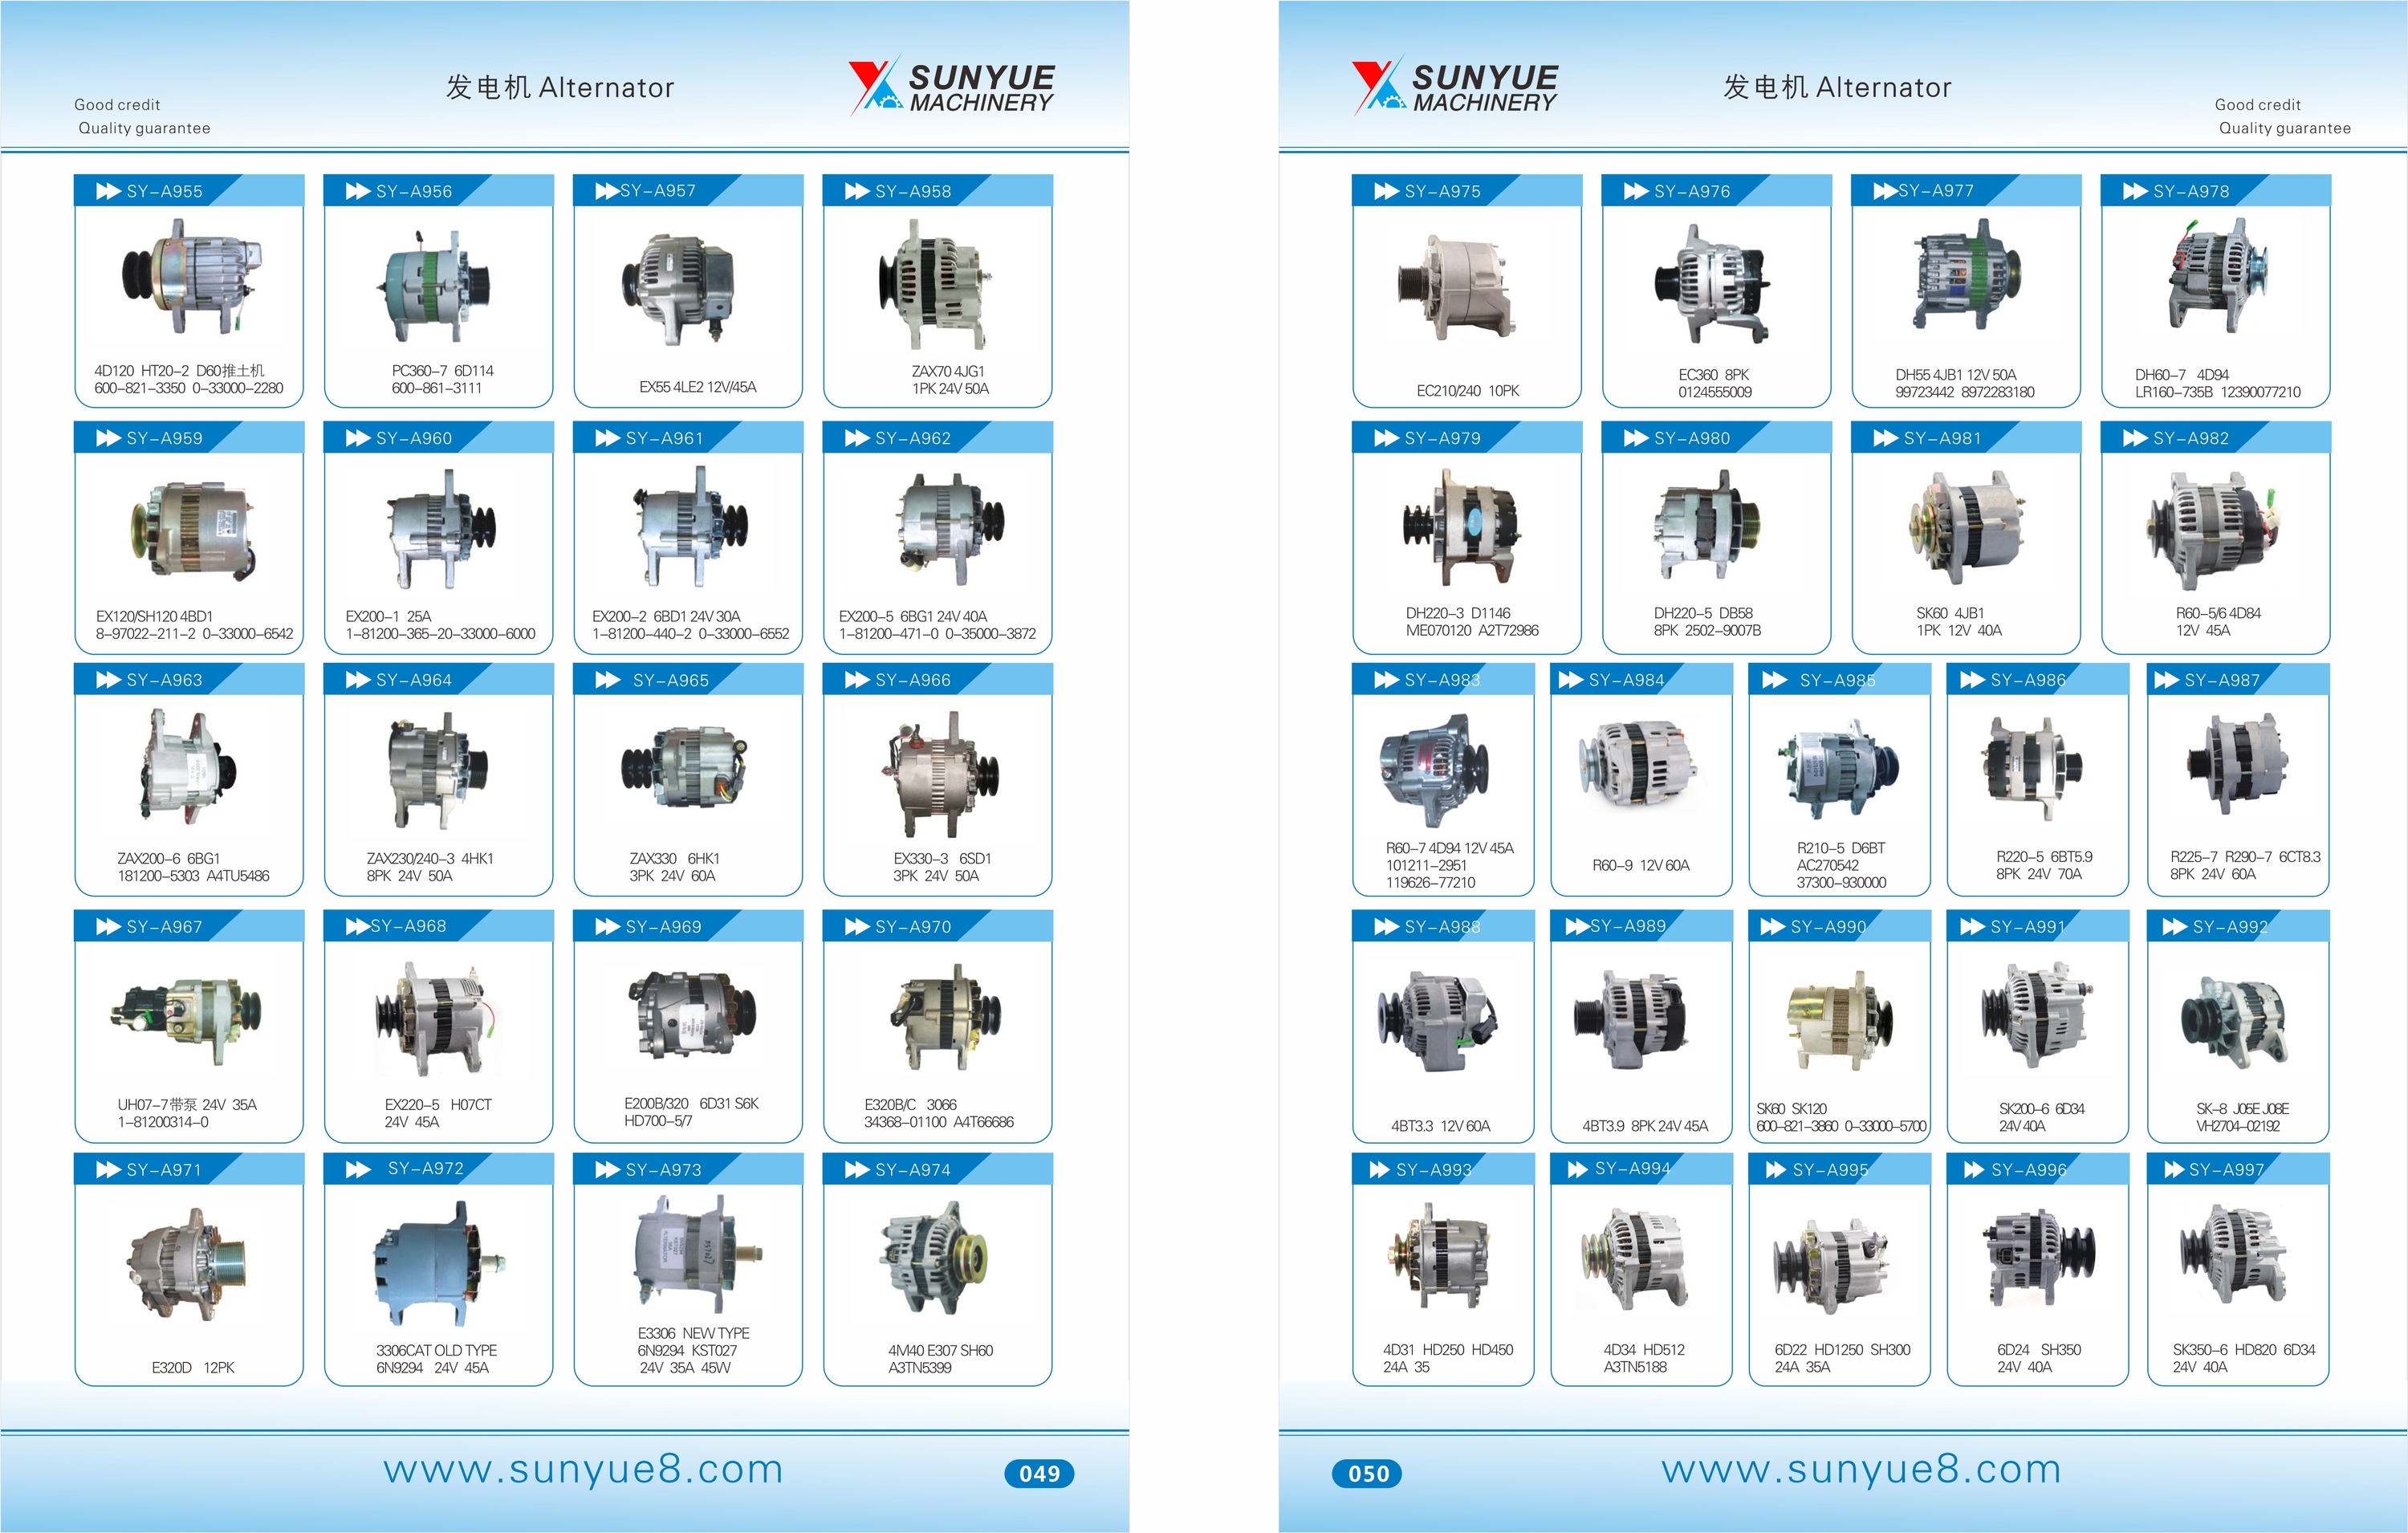2408x1533 pixels.
Task: Click the text 'EX55 4LE2 12V/45A'
Action: click(698, 387)
